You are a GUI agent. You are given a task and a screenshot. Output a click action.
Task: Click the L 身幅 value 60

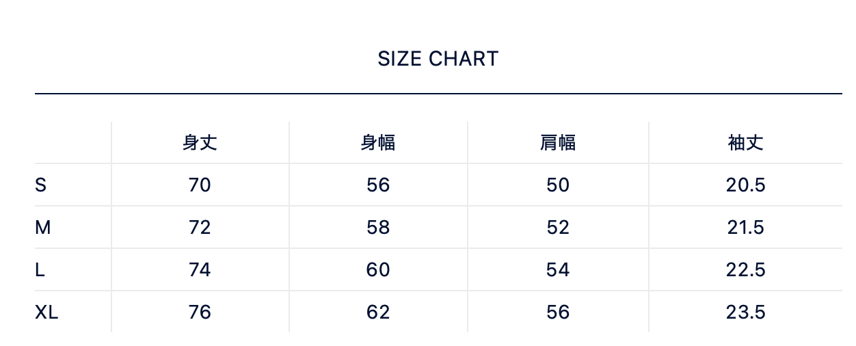pyautogui.click(x=378, y=269)
